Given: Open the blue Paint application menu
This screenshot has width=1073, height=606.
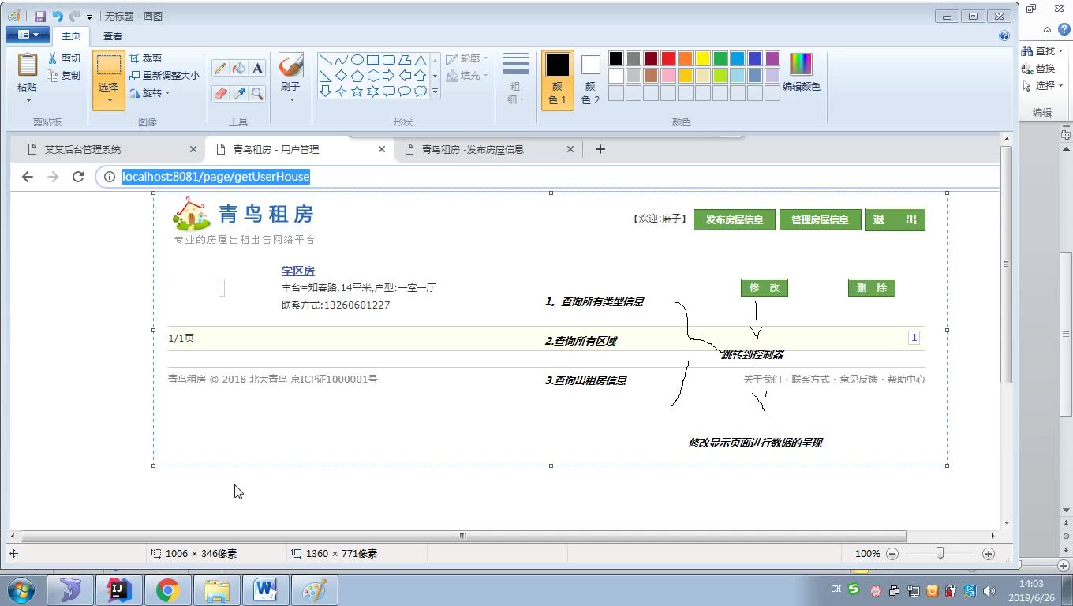Looking at the screenshot, I should 26,35.
